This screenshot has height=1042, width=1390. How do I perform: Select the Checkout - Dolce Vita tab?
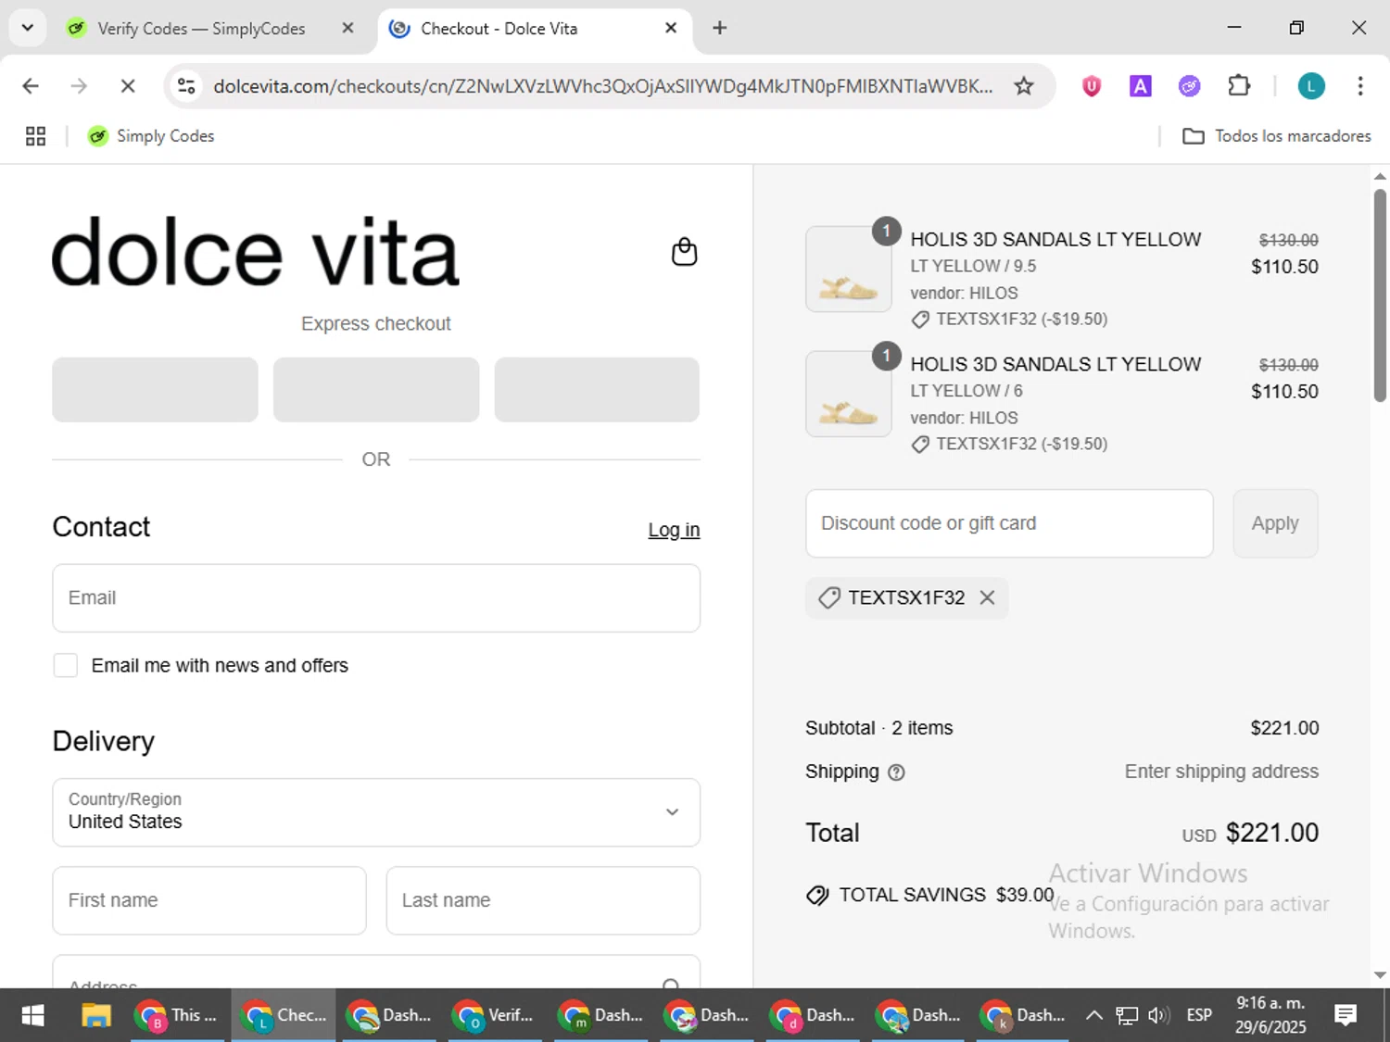tap(533, 29)
